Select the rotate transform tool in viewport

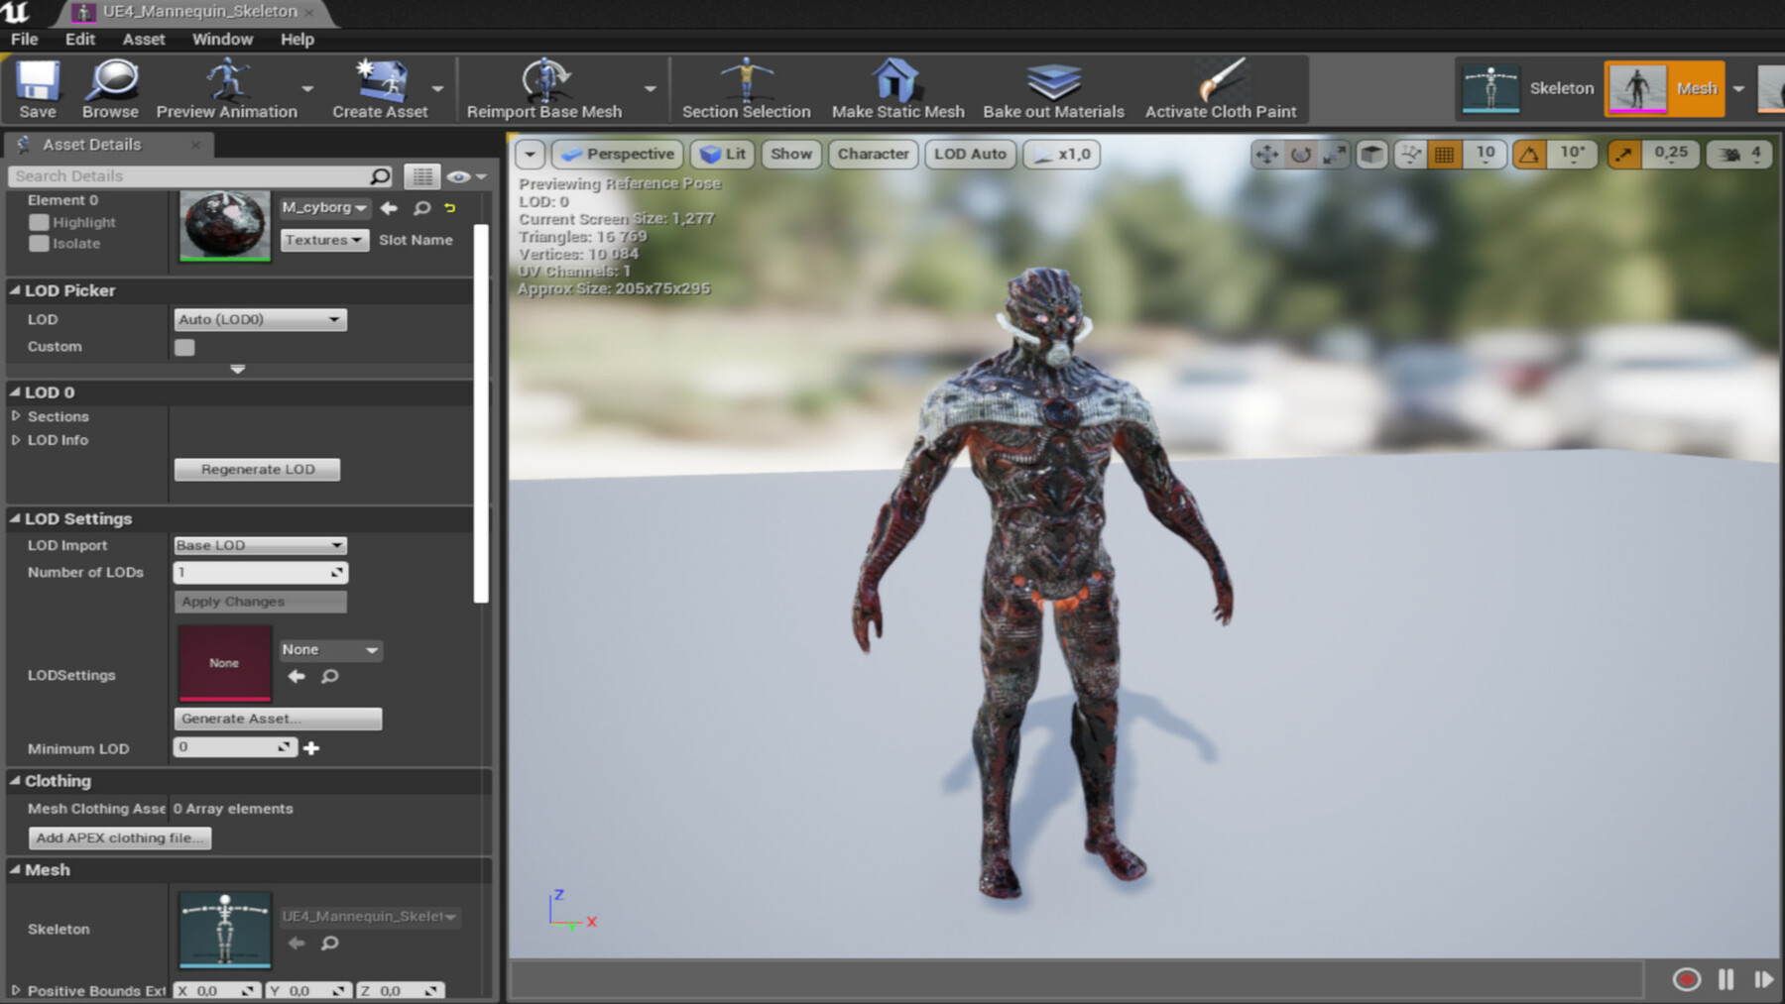tap(1301, 154)
